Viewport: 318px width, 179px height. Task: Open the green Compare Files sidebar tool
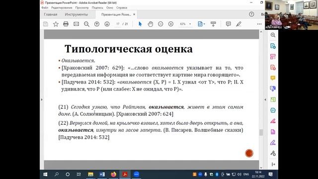point(273,99)
